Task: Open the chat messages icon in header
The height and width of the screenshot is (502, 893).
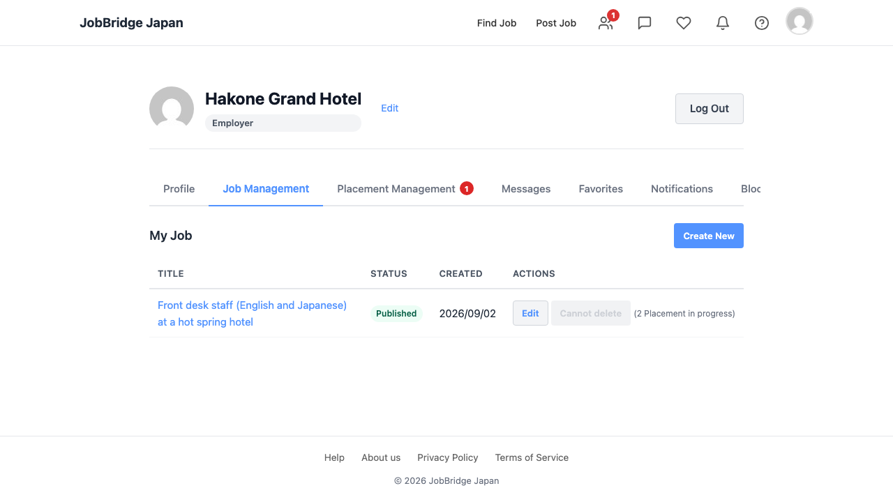Action: [x=645, y=23]
